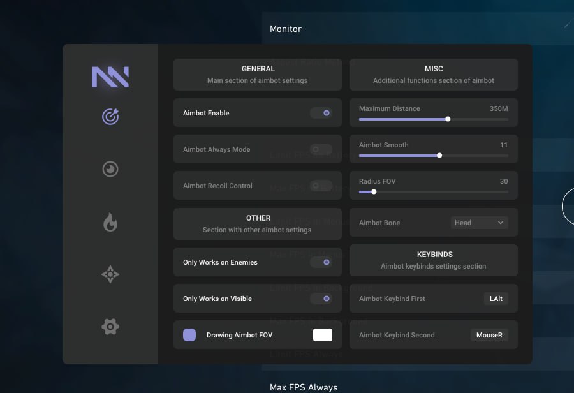Open the settings gear in the sidebar

pos(110,327)
